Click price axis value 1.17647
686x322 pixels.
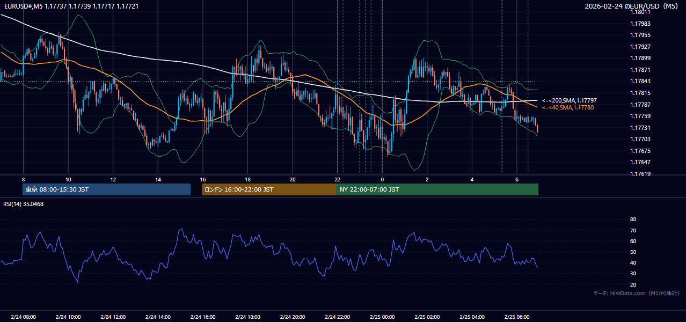click(640, 162)
